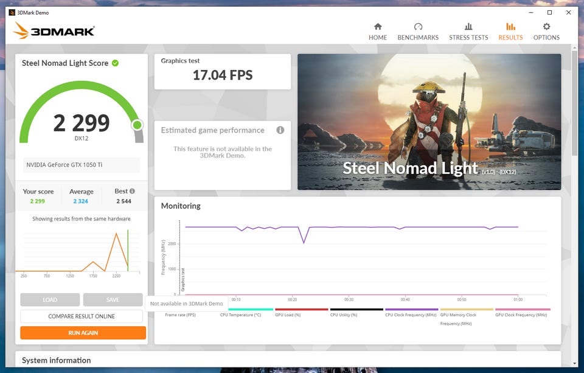Click the Monitoring heading
The image size is (584, 373).
click(x=181, y=206)
